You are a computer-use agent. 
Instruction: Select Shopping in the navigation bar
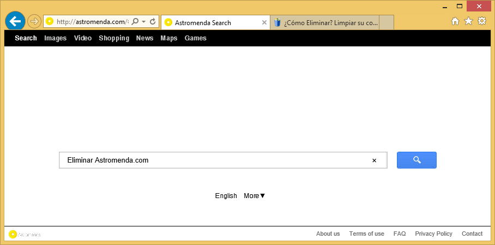tap(114, 38)
